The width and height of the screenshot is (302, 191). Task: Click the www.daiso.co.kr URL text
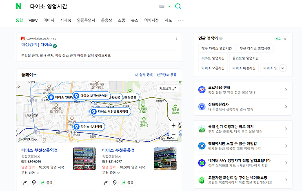[38, 38]
